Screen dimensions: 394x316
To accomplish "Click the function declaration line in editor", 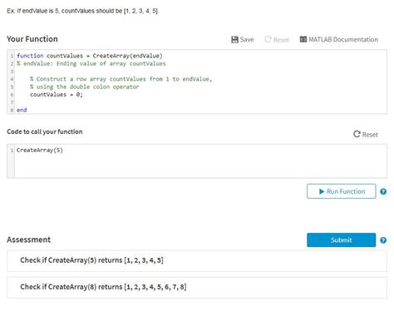I will [90, 56].
